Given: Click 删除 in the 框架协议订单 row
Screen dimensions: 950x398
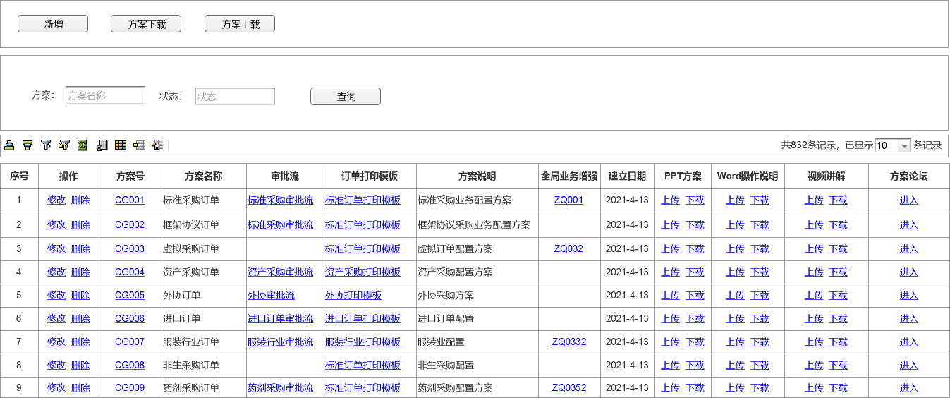Looking at the screenshot, I should point(80,225).
